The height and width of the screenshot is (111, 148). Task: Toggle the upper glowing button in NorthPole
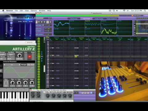11,23
